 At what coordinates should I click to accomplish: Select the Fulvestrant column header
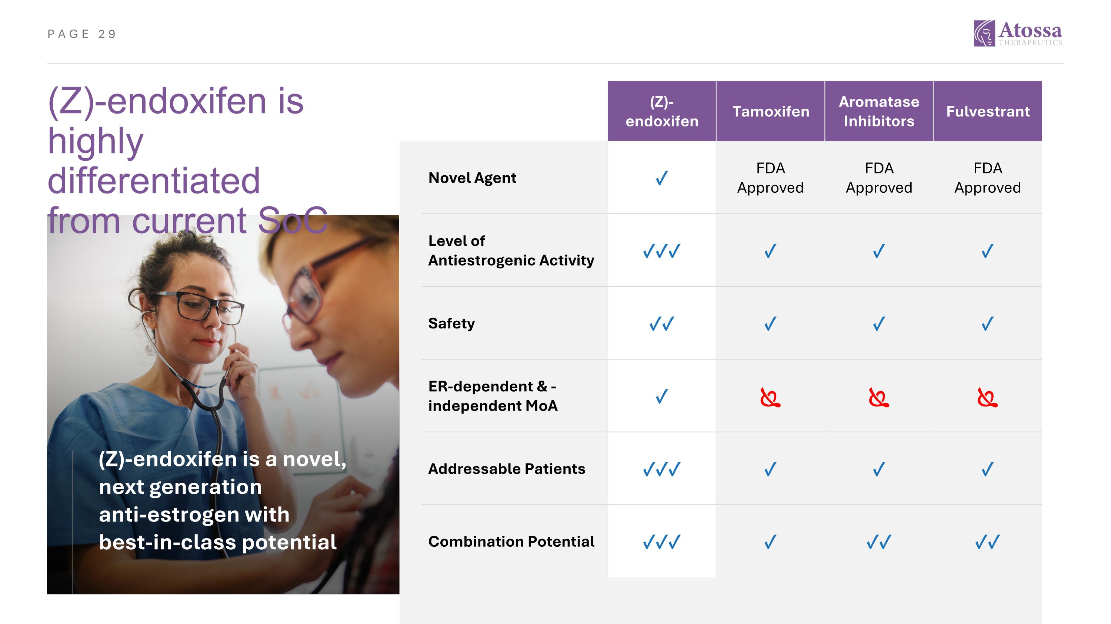(x=988, y=111)
